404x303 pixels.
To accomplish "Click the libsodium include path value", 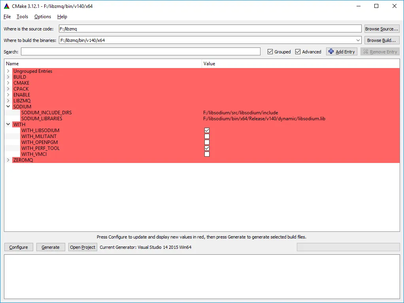I will point(241,112).
